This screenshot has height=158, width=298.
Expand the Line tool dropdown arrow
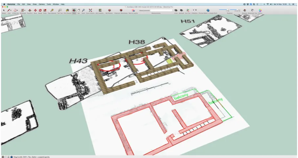click(x=11, y=10)
